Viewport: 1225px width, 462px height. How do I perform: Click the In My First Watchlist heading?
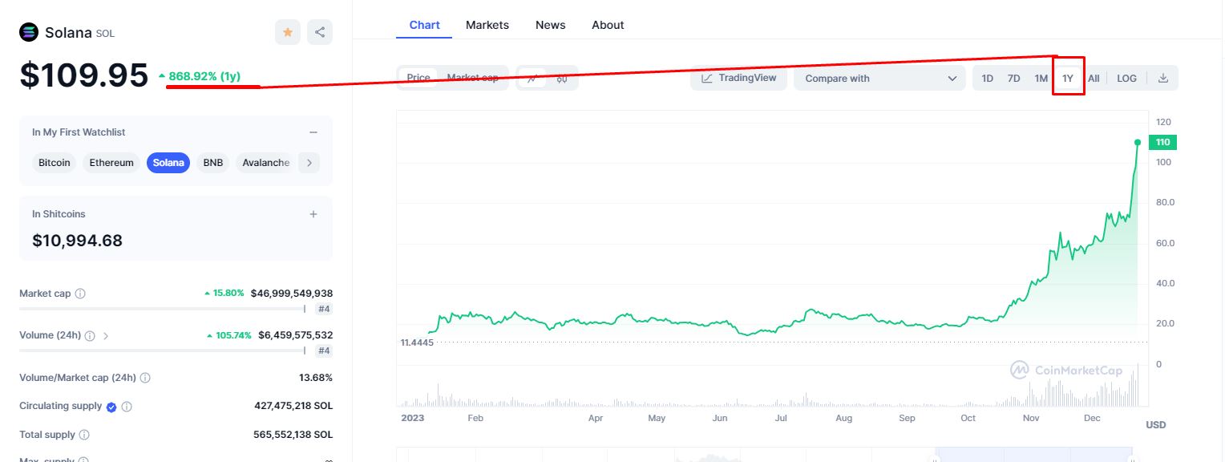pyautogui.click(x=79, y=132)
